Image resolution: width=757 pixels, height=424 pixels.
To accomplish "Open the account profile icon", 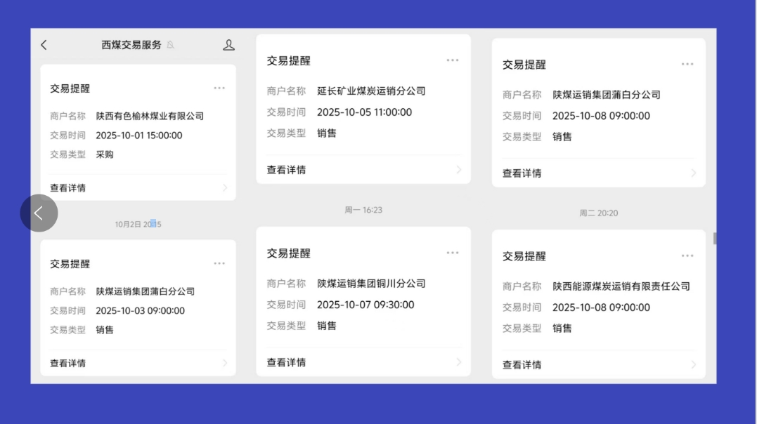I will pyautogui.click(x=228, y=45).
